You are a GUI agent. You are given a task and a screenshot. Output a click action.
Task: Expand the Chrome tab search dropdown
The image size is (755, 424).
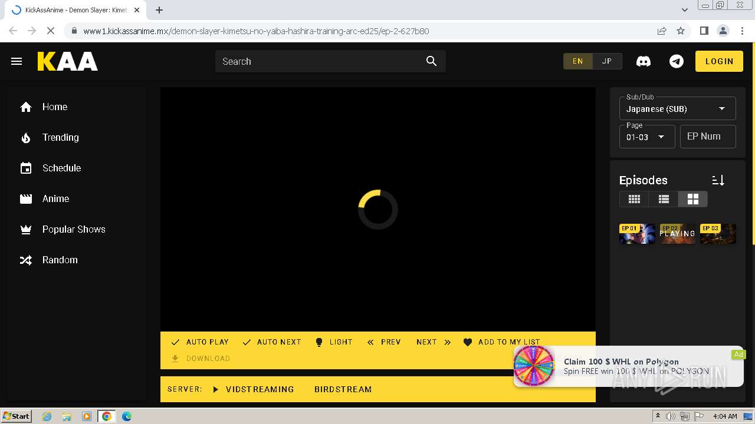tap(684, 10)
